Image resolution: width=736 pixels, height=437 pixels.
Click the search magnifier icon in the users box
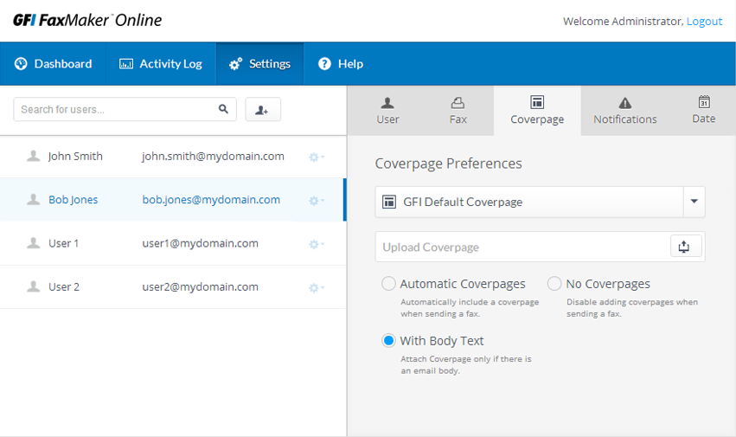click(223, 109)
